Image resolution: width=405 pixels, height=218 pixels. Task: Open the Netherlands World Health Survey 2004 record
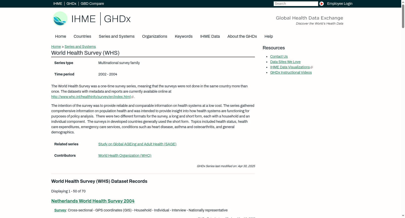tap(93, 201)
